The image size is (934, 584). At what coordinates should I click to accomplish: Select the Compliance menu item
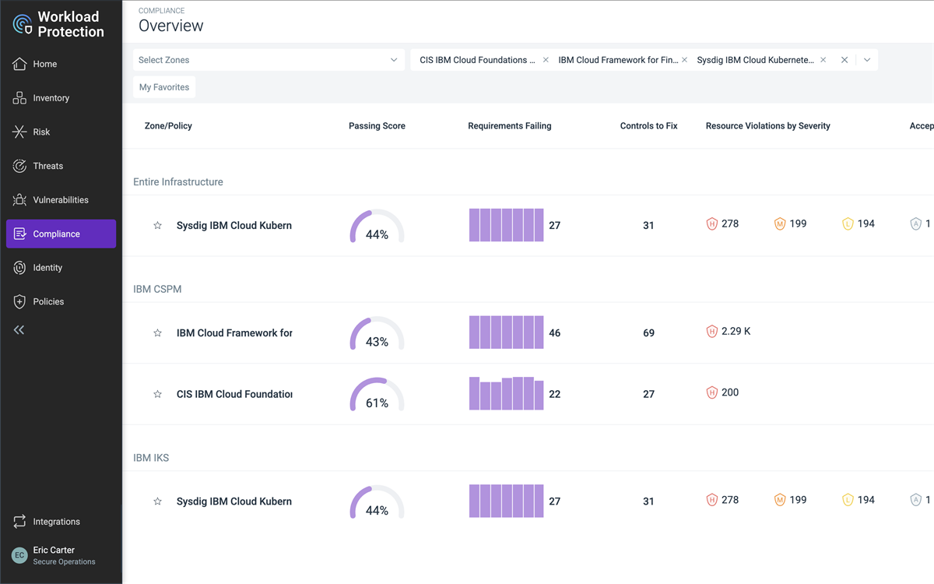[61, 234]
